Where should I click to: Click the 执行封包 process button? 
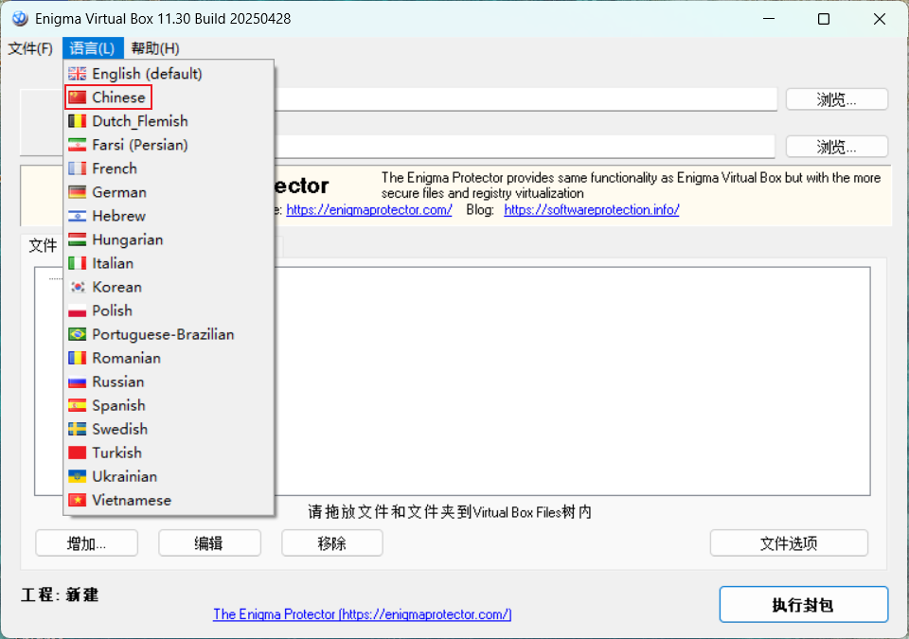[804, 605]
